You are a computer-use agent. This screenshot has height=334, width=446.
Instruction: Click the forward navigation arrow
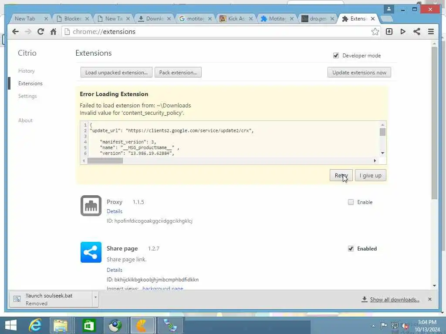[x=28, y=31]
